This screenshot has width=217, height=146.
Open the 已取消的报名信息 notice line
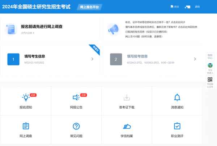146,32
